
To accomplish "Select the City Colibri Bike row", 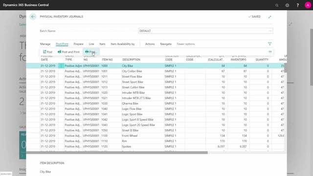I will [x=155, y=71].
